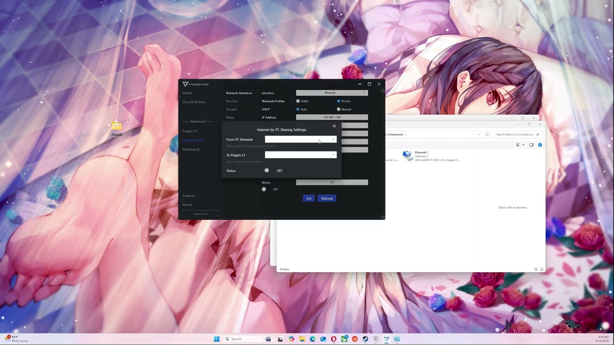Screen dimensions: 614x345
Task: Select the Private network profile
Action: 343,101
